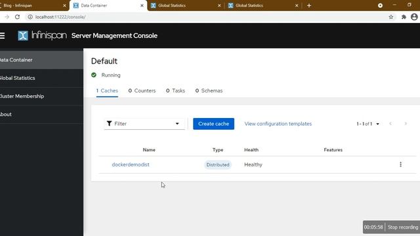Click the Server Management Console title
The height and width of the screenshot is (236, 420).
click(114, 35)
